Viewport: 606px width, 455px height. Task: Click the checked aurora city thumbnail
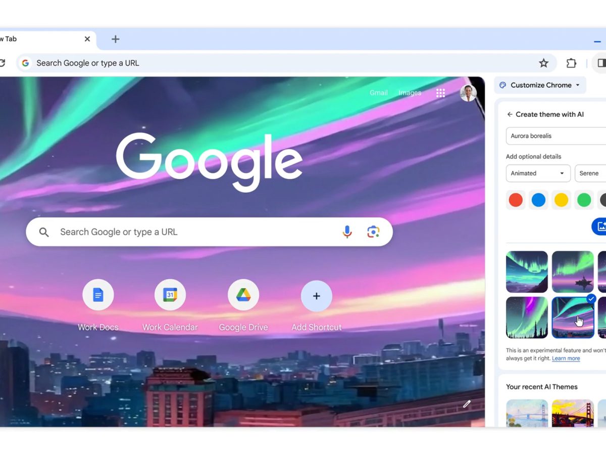pyautogui.click(x=573, y=317)
